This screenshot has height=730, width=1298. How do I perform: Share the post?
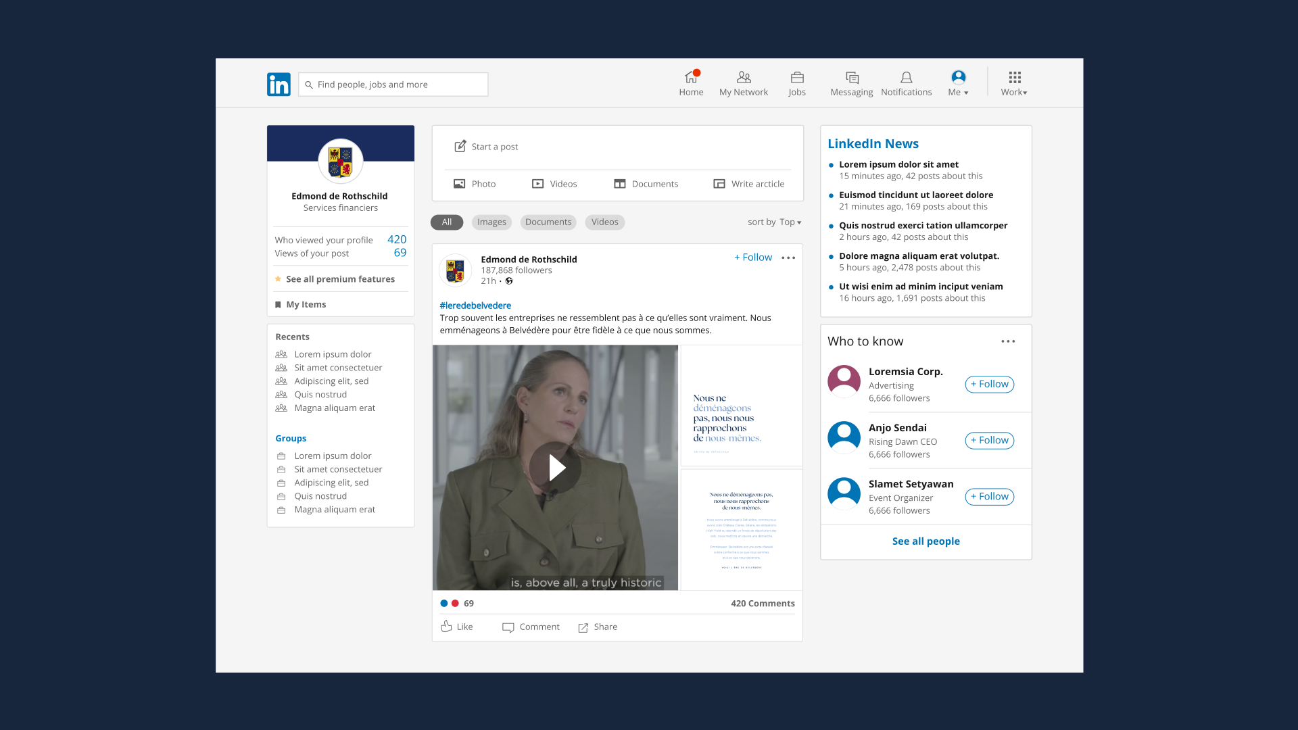point(598,627)
